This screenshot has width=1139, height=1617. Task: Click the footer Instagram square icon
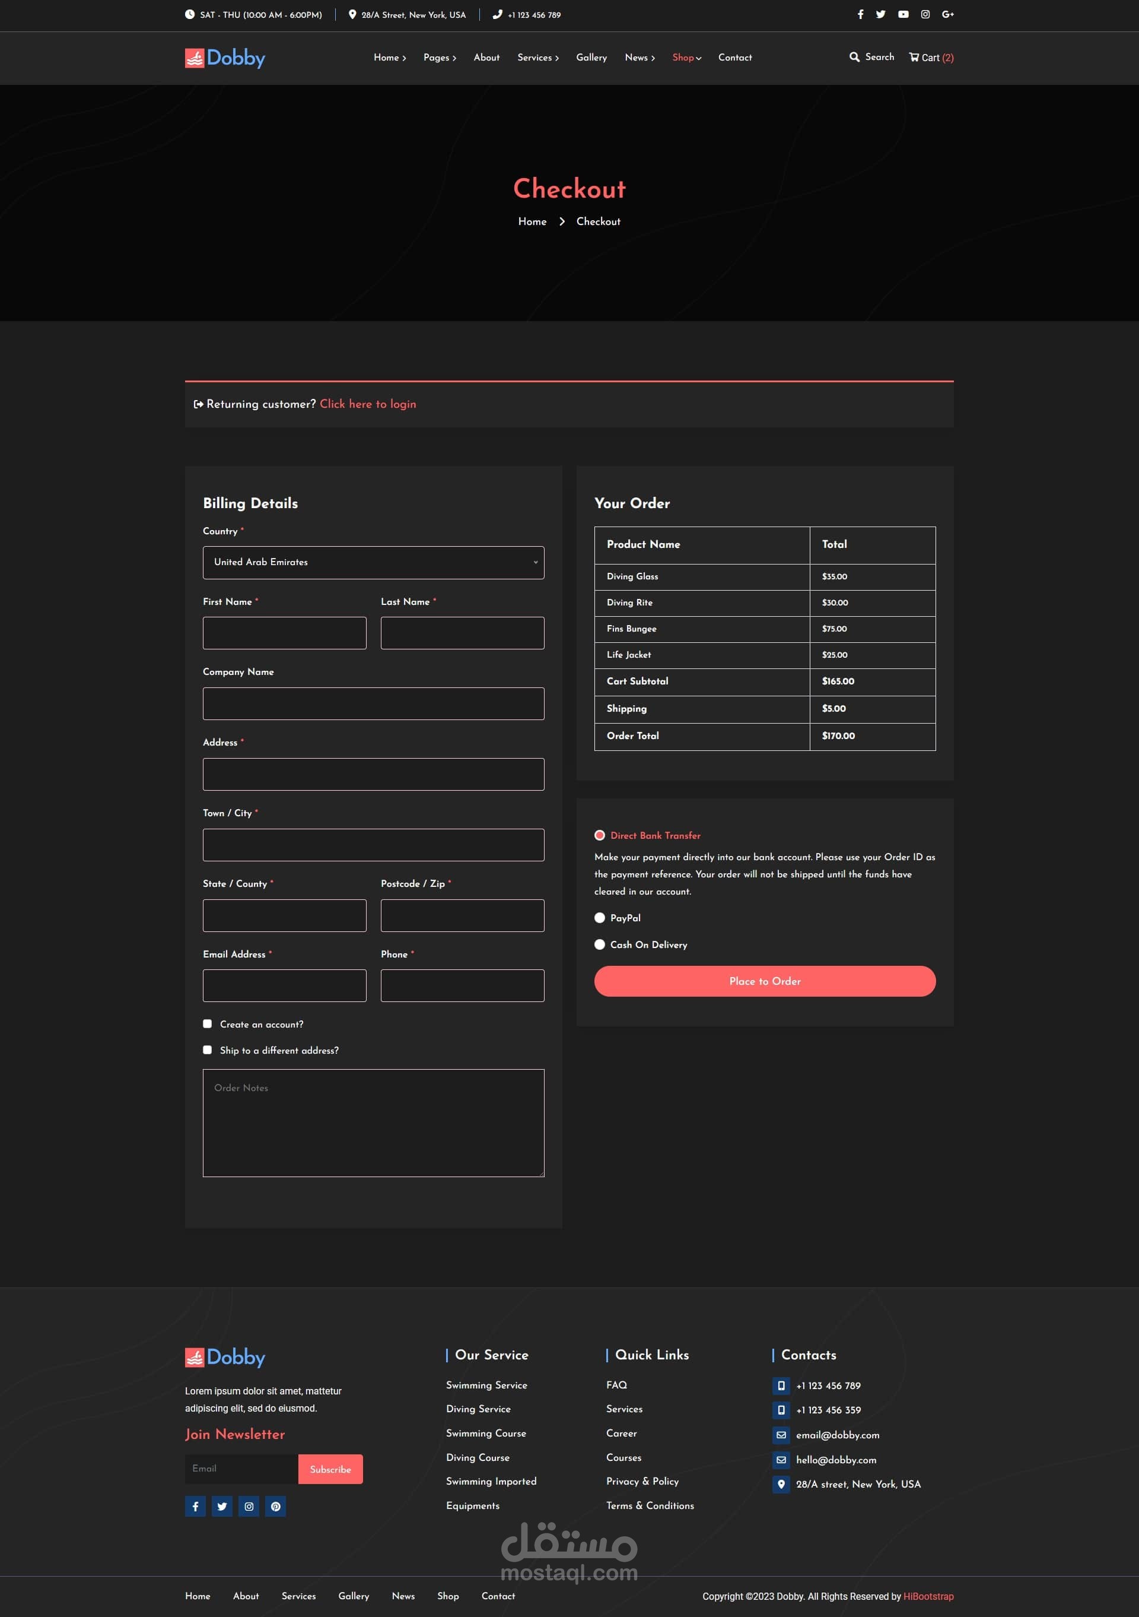click(249, 1507)
